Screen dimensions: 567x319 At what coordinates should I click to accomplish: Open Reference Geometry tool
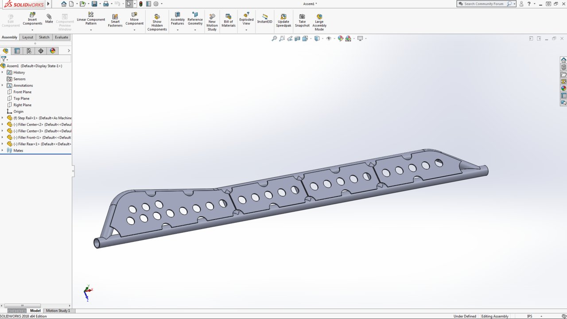click(195, 19)
